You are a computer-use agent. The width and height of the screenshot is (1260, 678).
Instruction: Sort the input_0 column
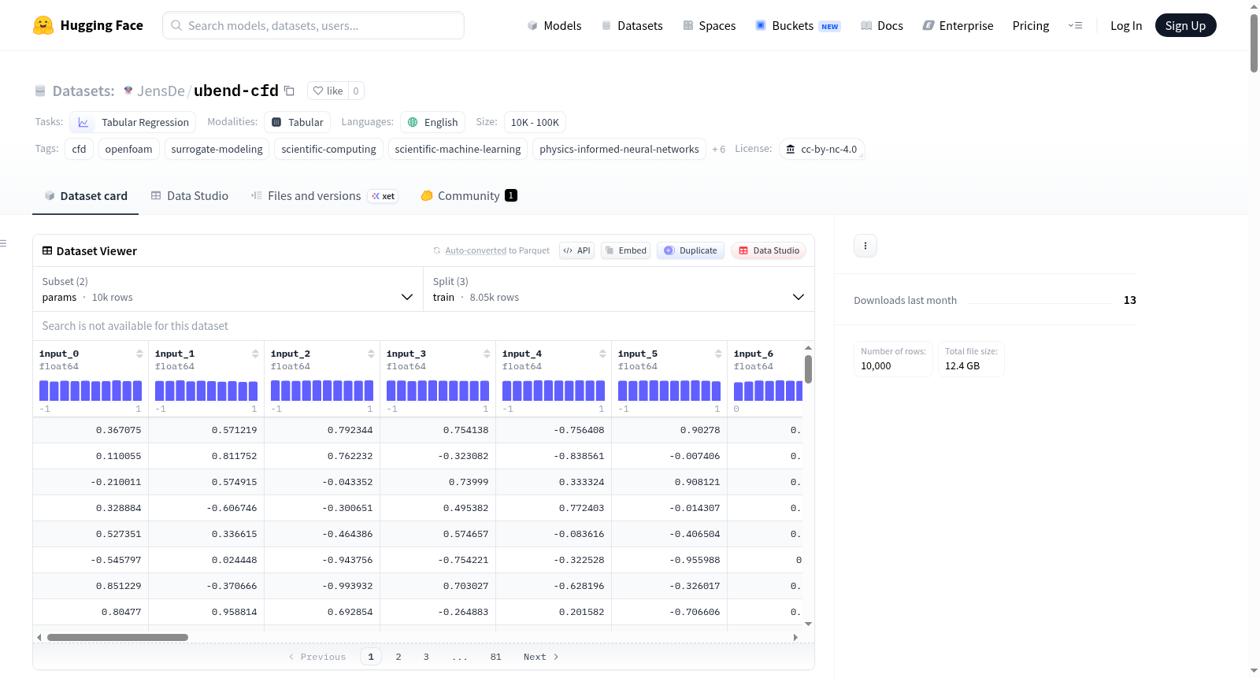click(x=139, y=354)
